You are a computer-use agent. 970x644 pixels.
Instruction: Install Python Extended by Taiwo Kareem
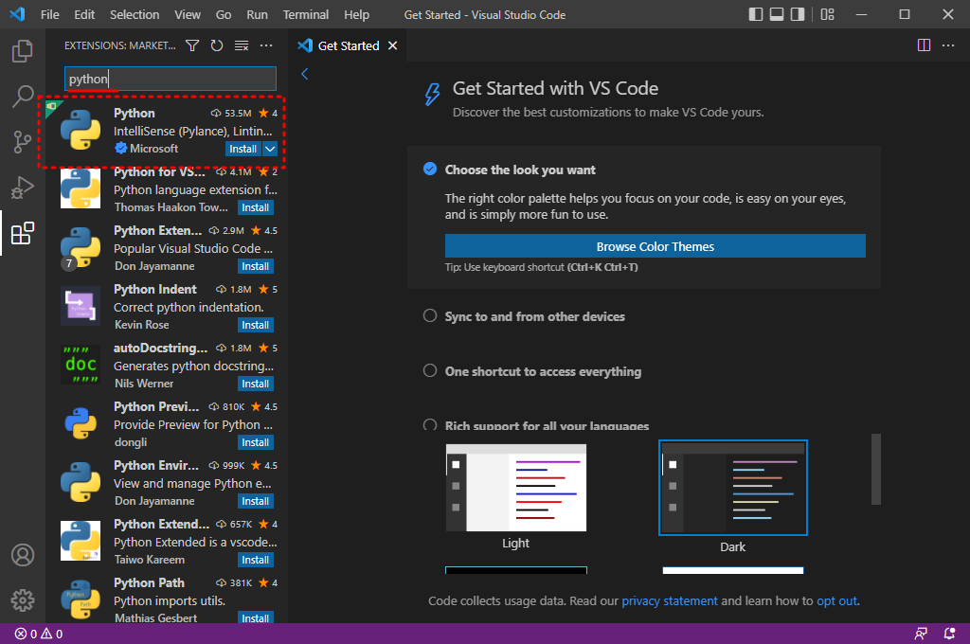coord(256,561)
